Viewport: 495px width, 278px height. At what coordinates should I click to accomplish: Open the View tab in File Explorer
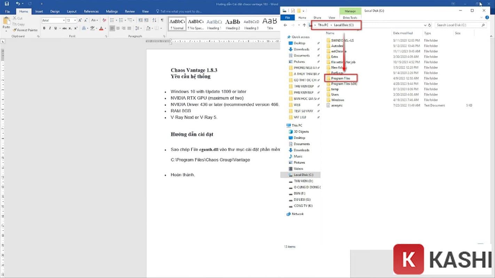tap(332, 18)
